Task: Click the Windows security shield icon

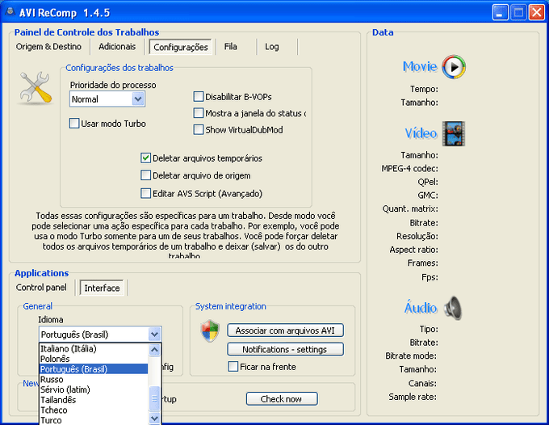Action: click(210, 330)
